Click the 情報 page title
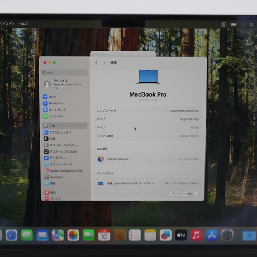The height and width of the screenshot is (257, 257). click(x=113, y=63)
